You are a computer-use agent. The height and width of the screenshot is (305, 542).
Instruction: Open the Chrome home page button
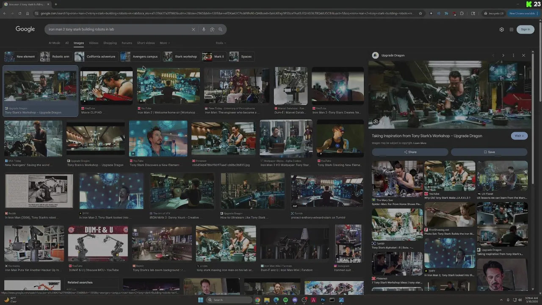coord(28,13)
